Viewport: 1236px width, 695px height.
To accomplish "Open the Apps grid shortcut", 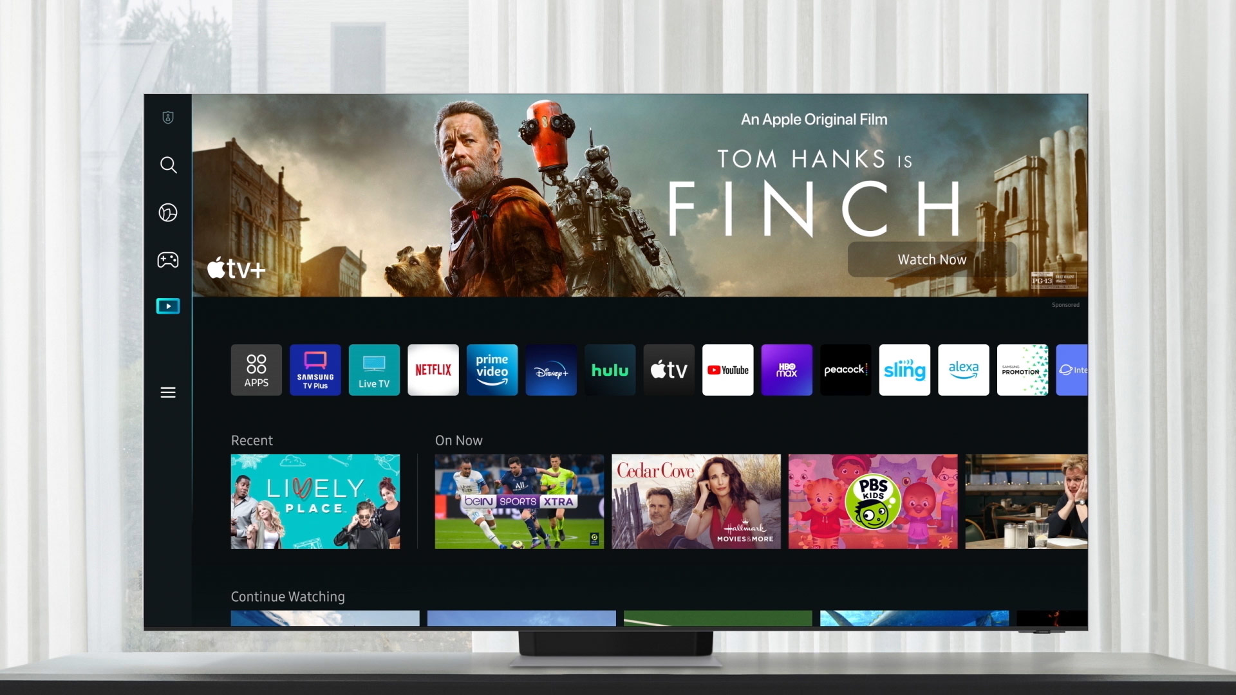I will click(256, 370).
